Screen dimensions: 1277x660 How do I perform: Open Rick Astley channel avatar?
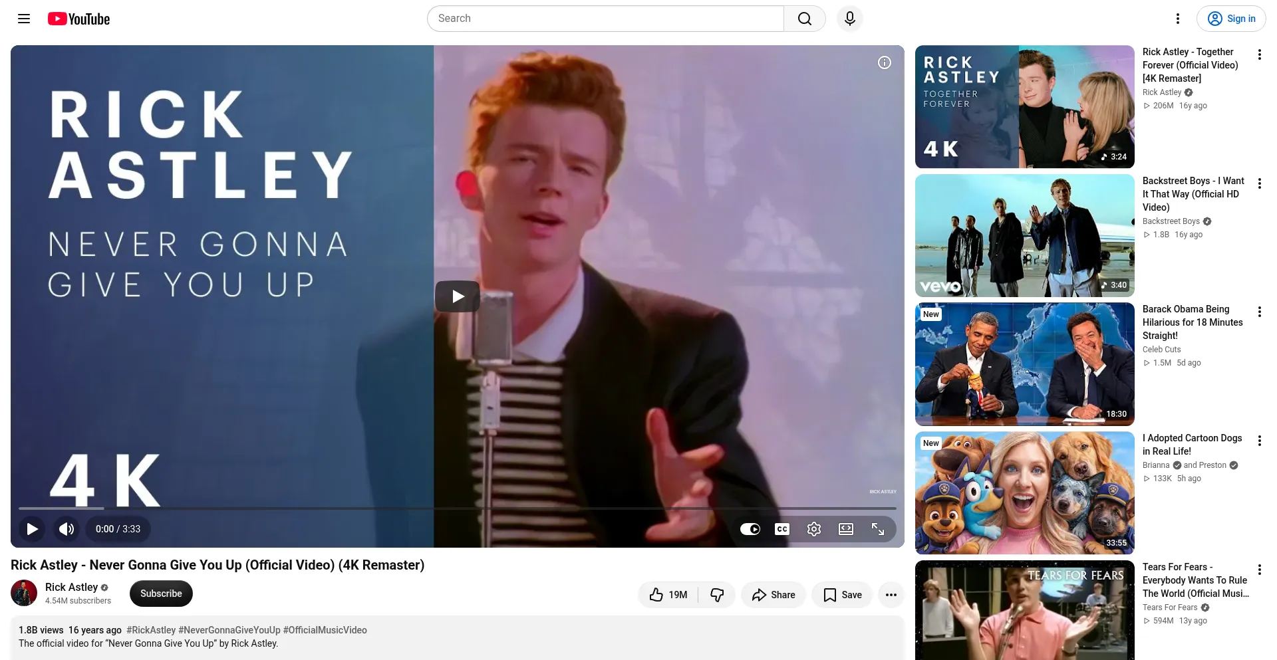tap(24, 594)
